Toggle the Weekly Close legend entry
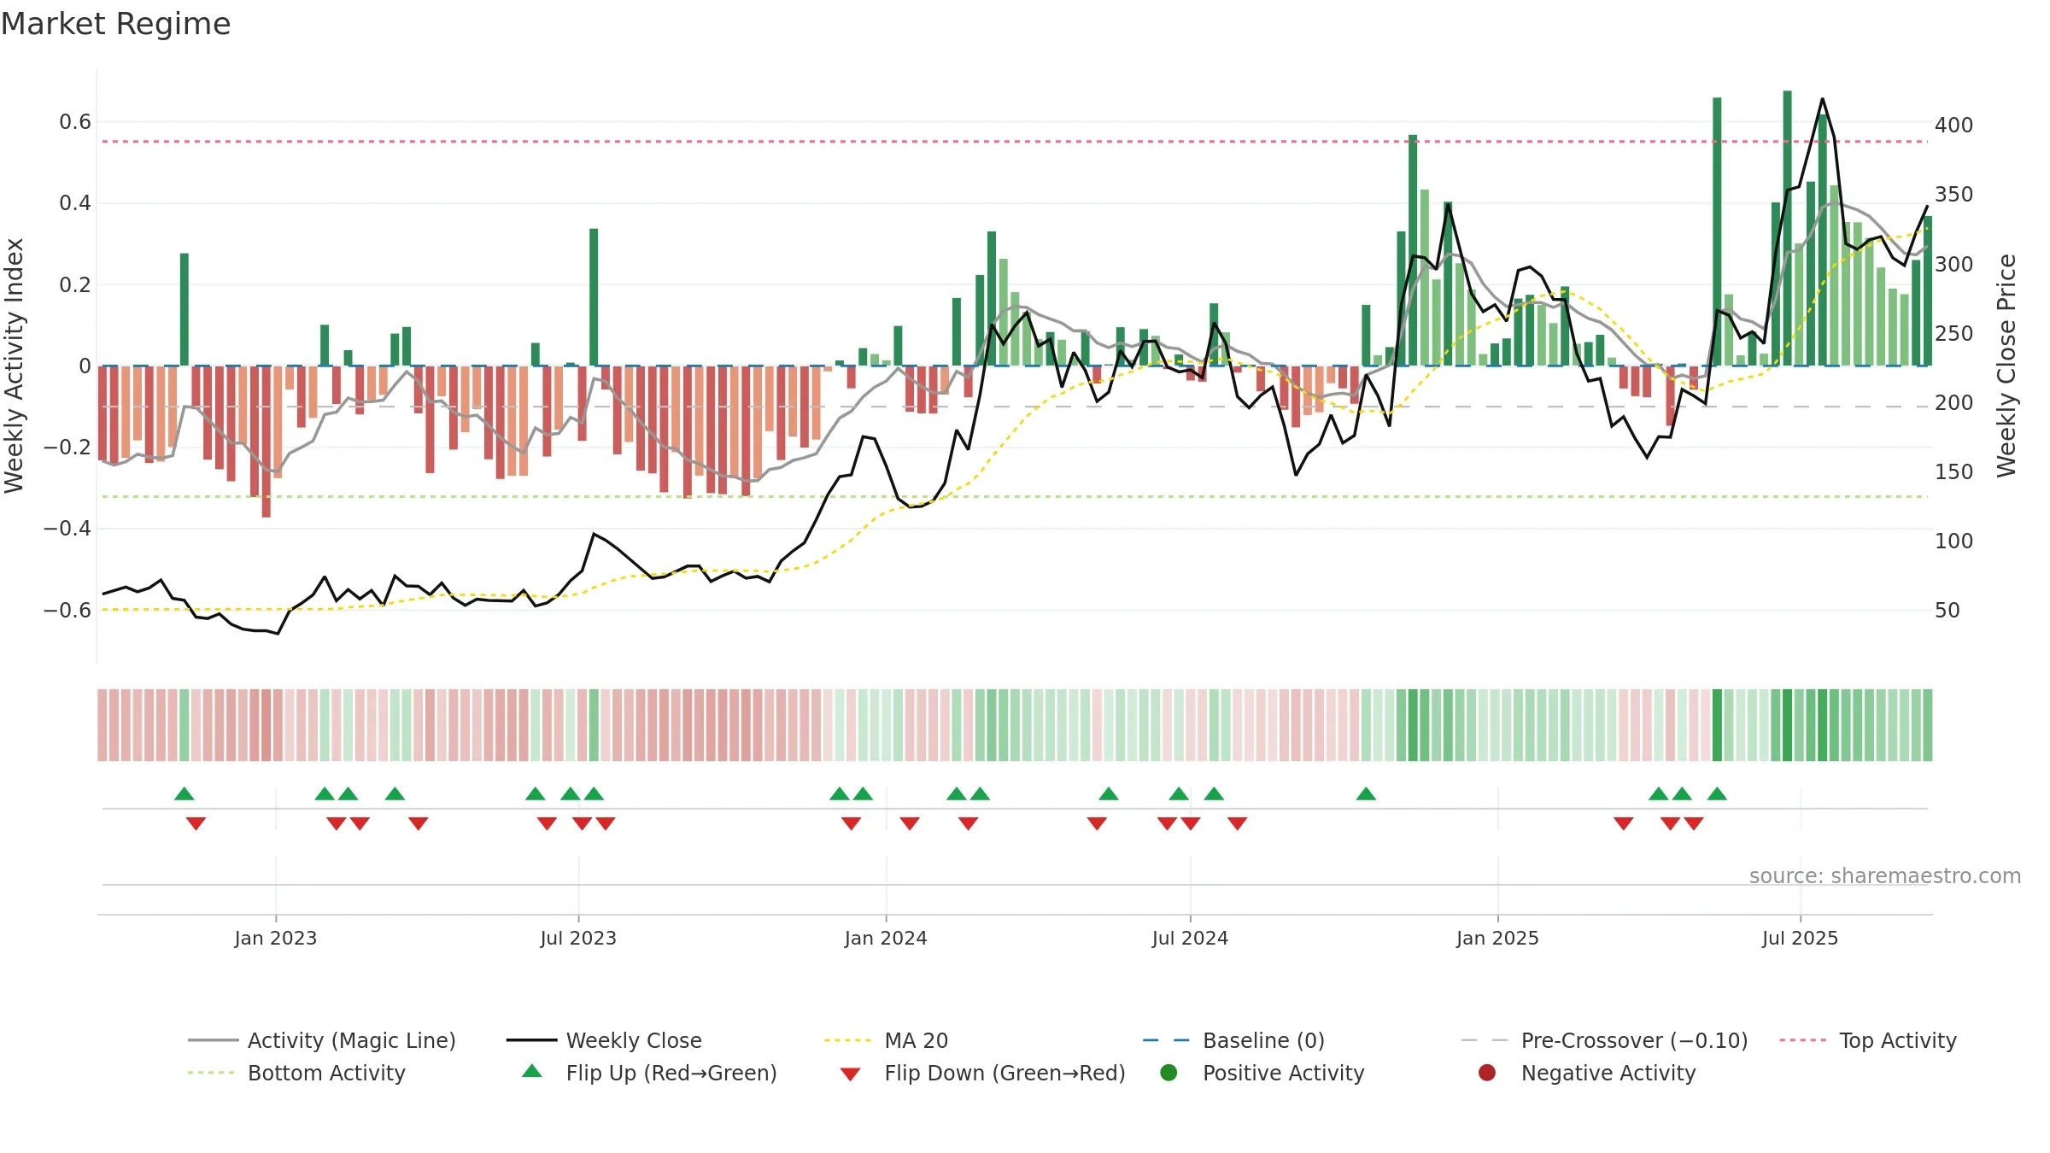 [604, 1040]
